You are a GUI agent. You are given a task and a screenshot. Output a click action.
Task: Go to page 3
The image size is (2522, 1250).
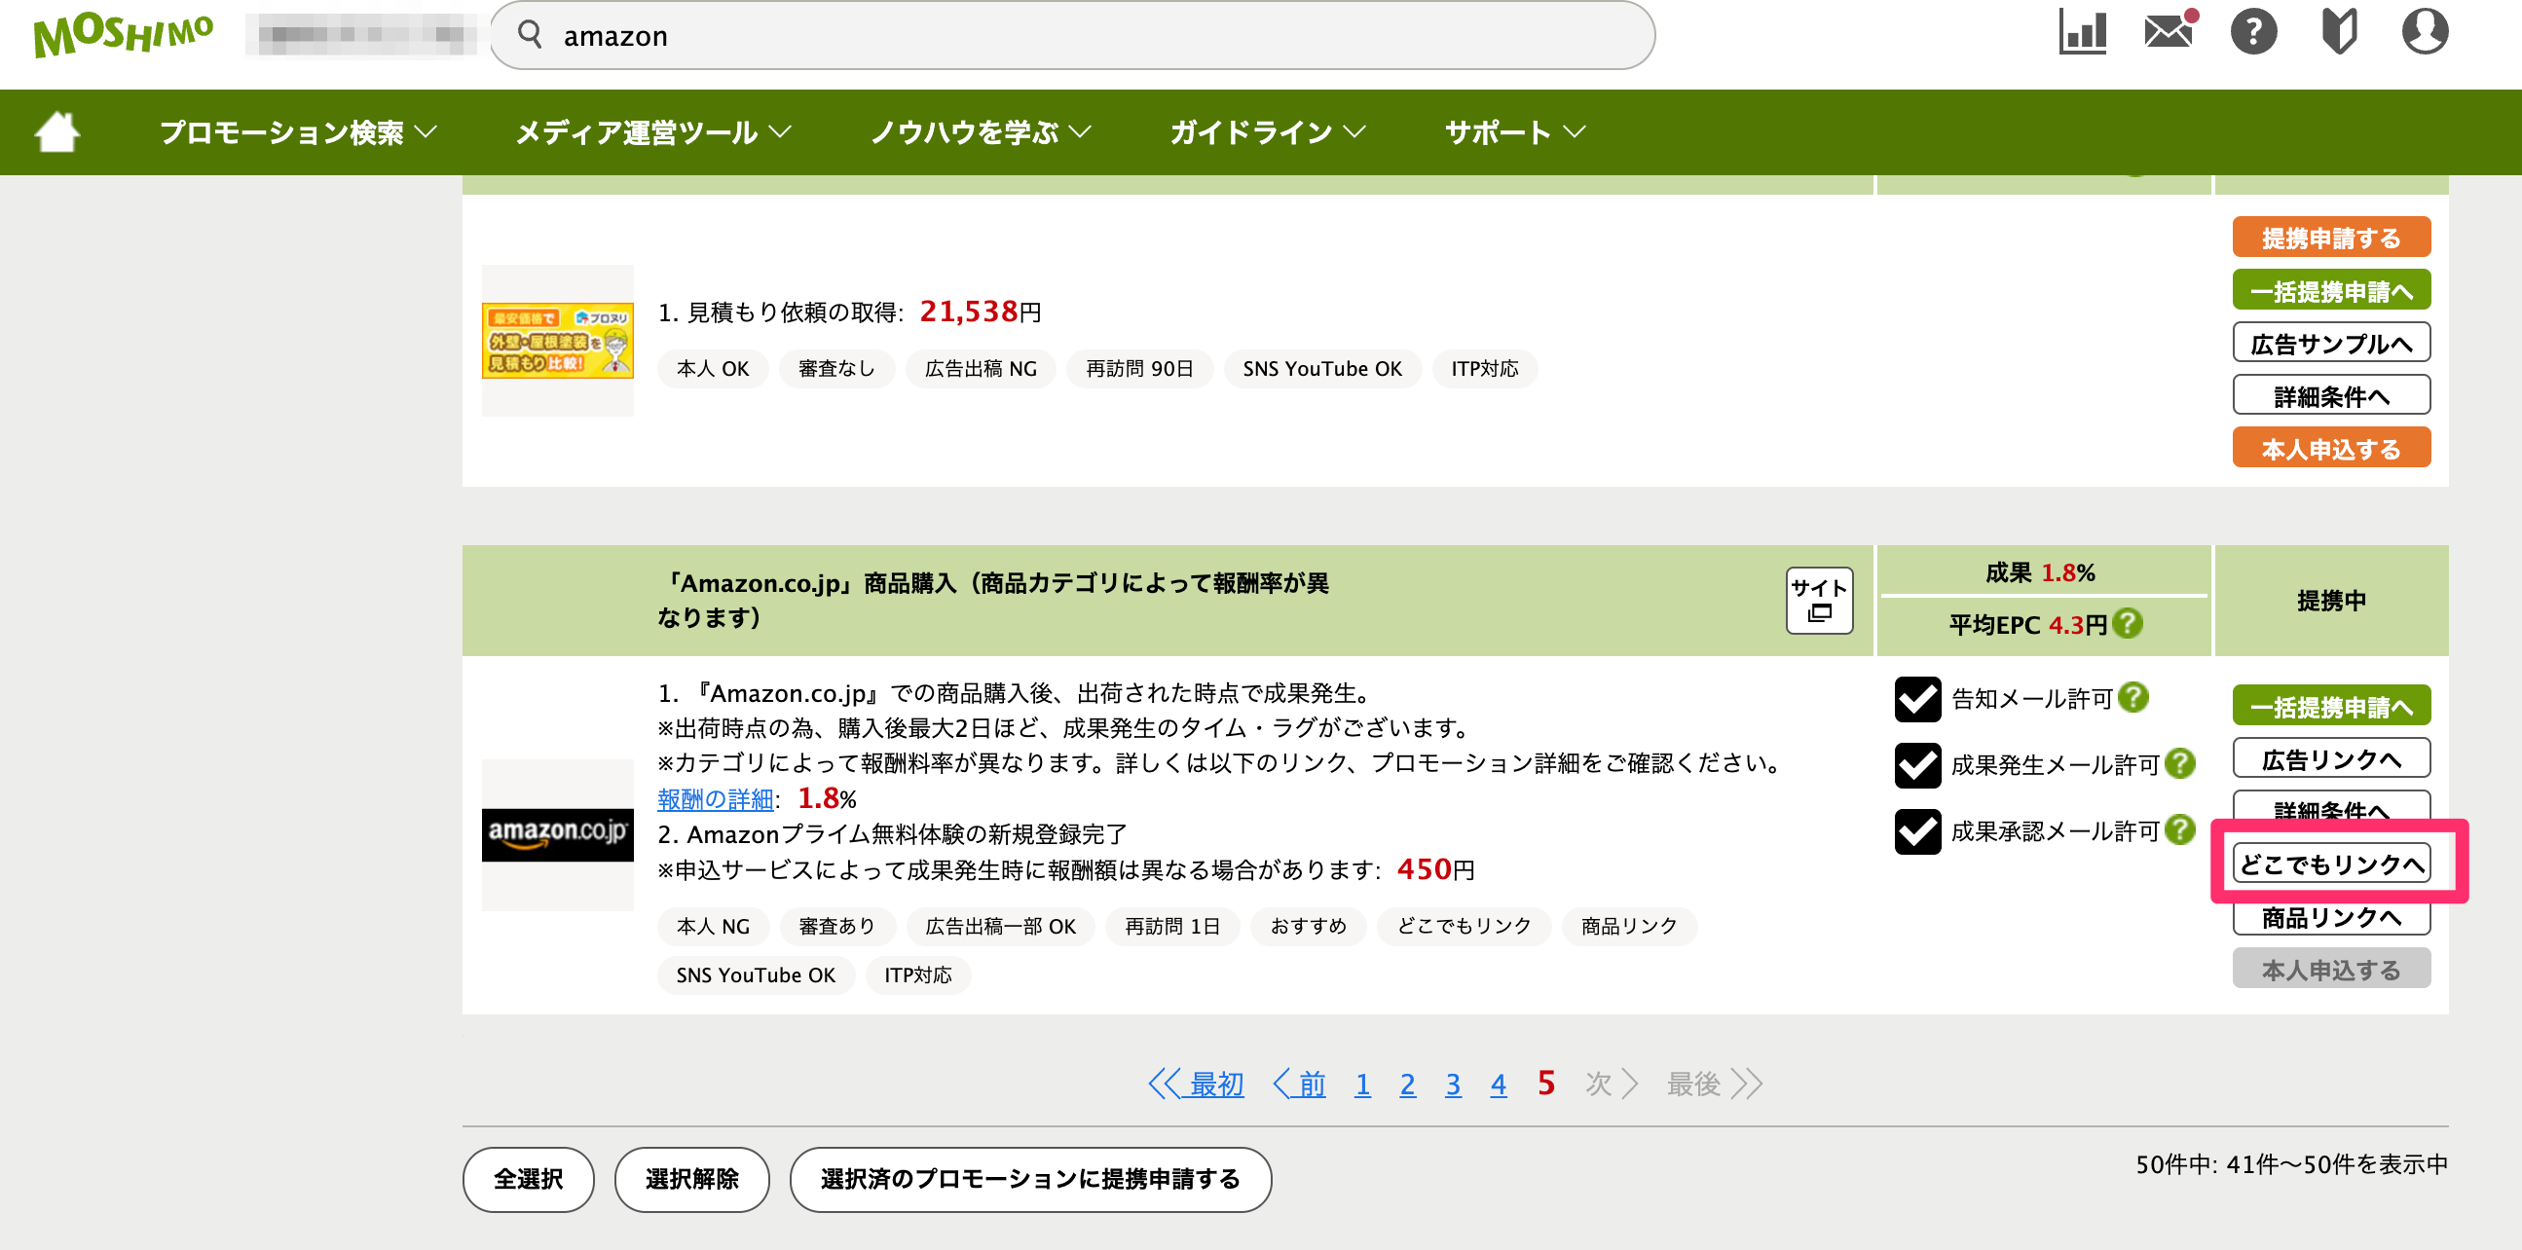pyautogui.click(x=1453, y=1085)
